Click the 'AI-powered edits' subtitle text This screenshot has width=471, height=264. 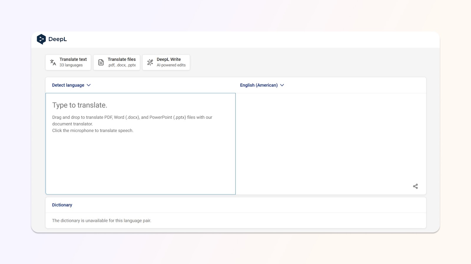point(171,65)
